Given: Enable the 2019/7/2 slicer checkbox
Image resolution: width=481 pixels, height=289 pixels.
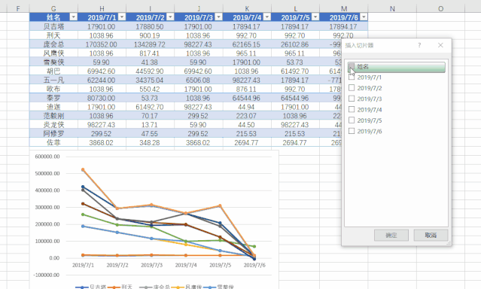Looking at the screenshot, I should click(352, 88).
